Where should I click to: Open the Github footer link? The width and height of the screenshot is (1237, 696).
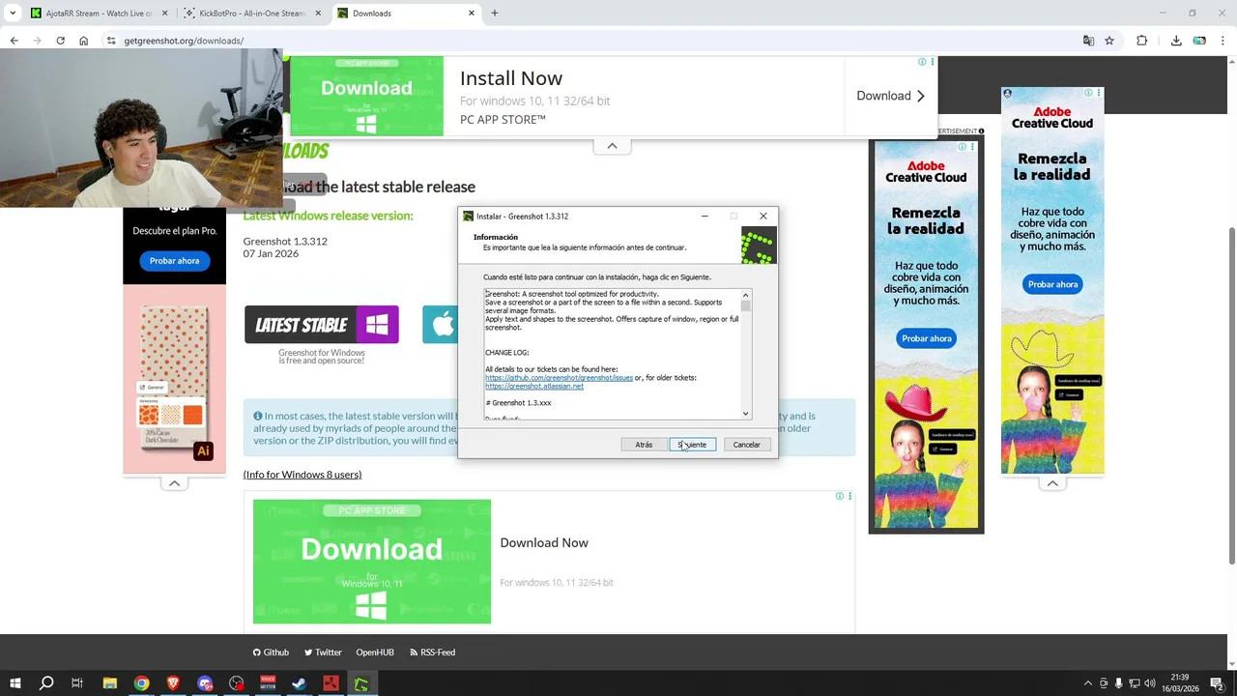pyautogui.click(x=271, y=652)
